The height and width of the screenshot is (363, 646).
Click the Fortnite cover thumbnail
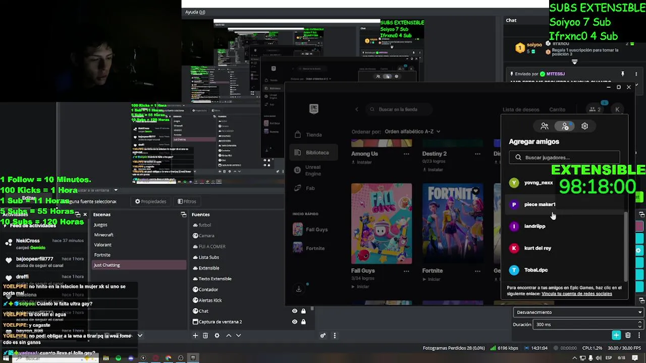(x=452, y=223)
